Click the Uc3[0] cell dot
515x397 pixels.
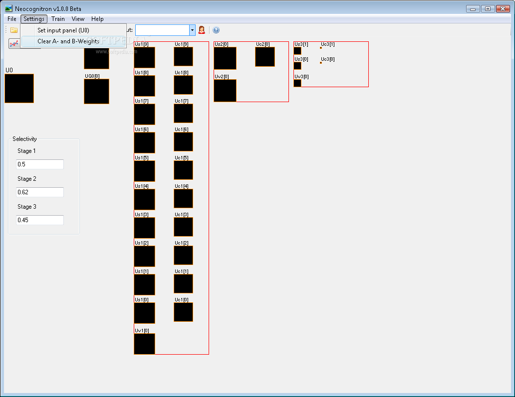coord(321,63)
